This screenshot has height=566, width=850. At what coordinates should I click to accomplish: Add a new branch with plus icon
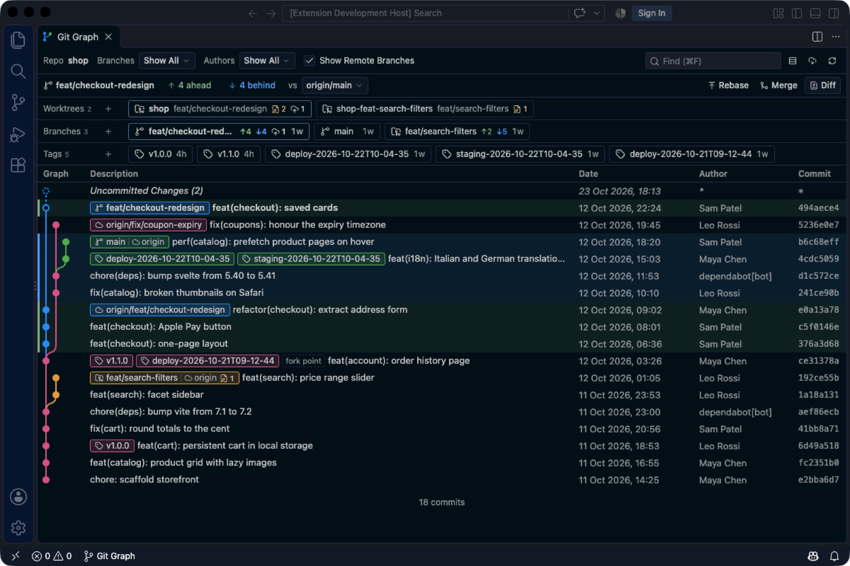pos(108,132)
